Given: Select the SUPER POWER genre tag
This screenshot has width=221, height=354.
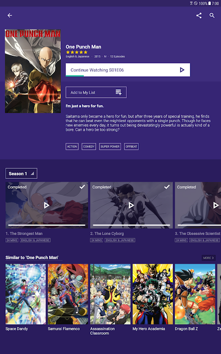Looking at the screenshot, I should coord(110,147).
